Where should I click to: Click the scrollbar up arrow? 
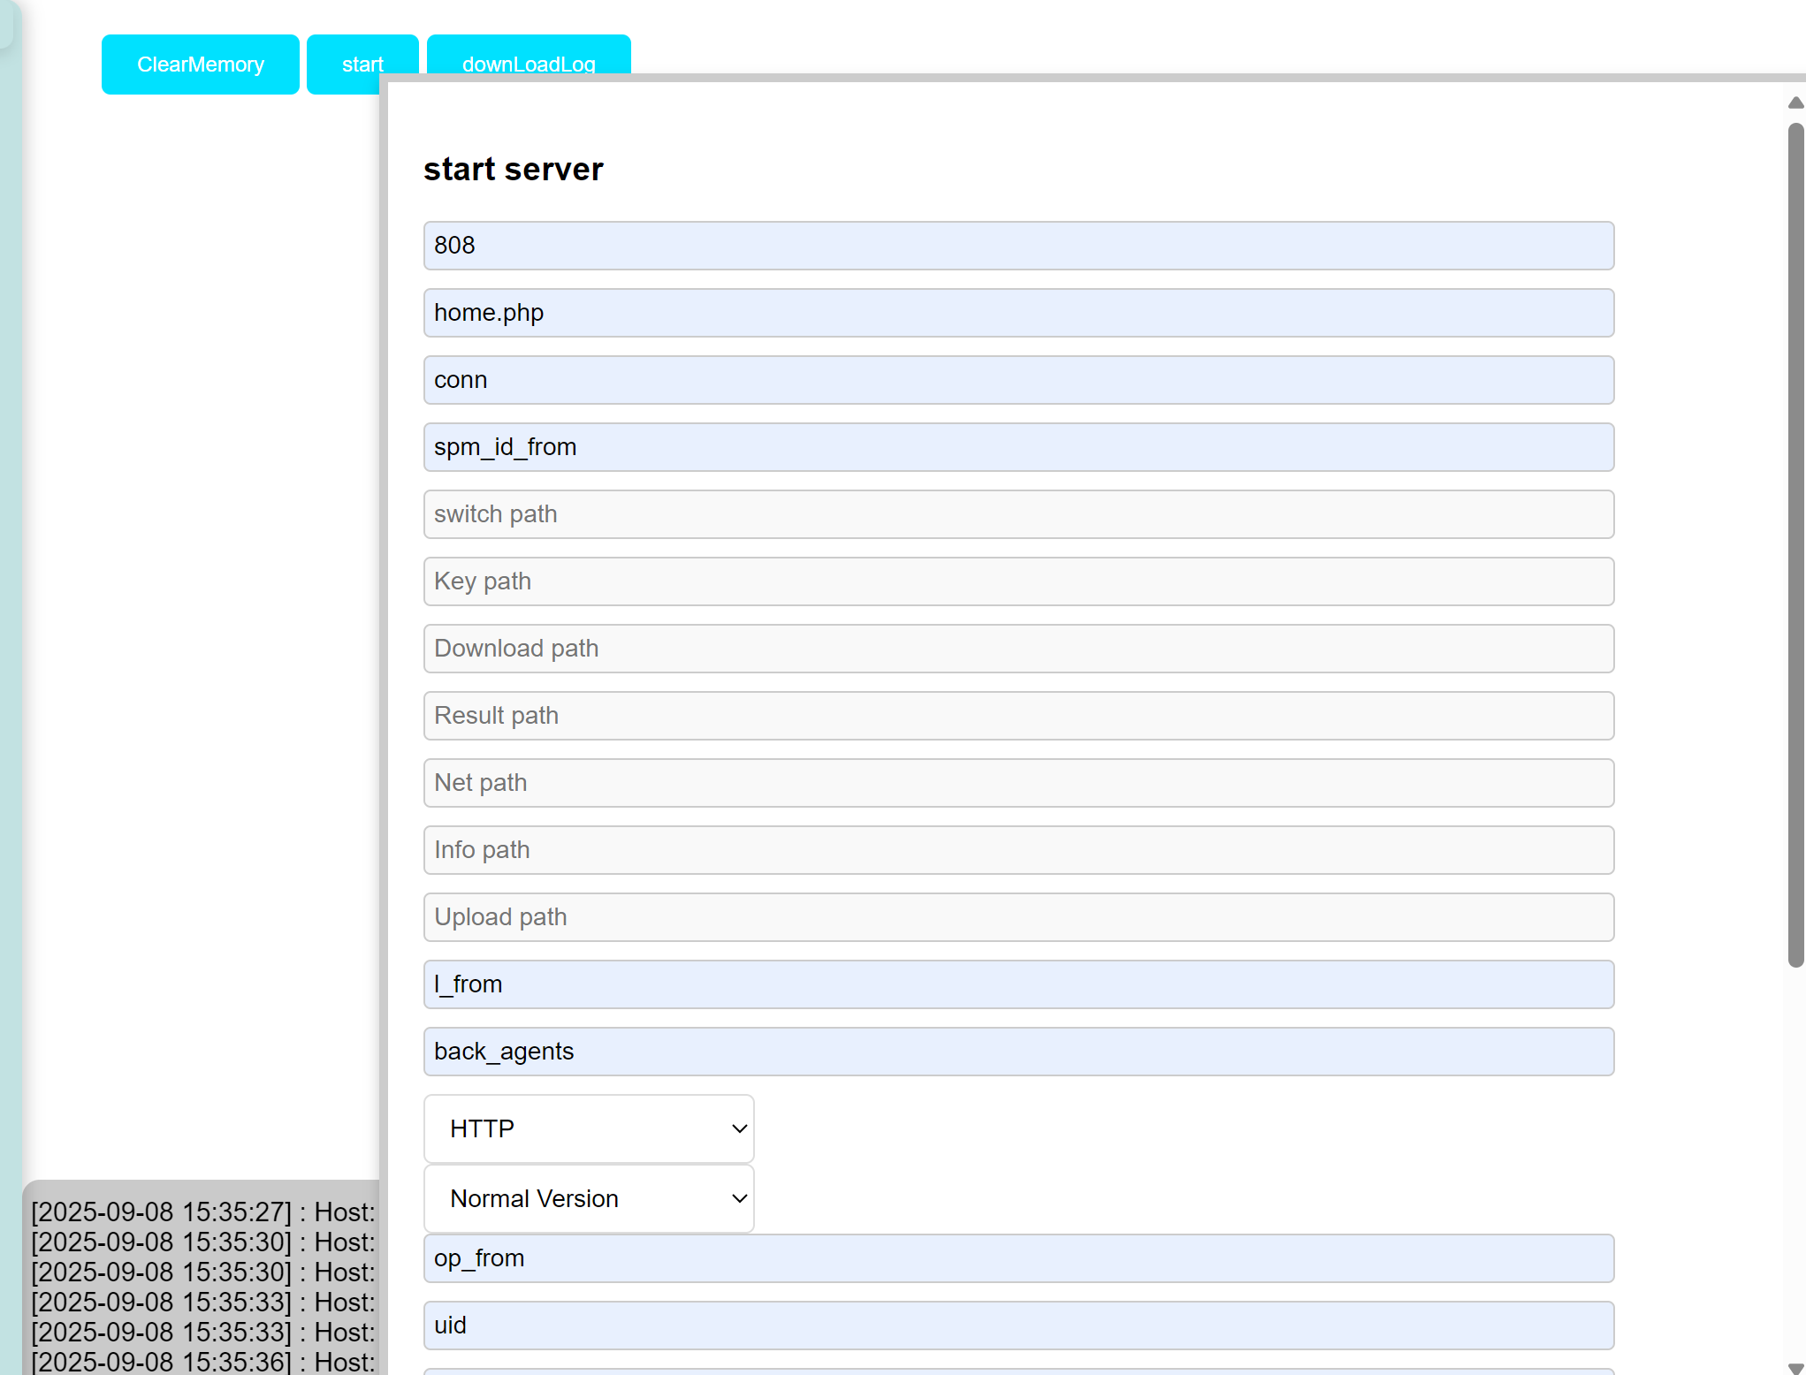click(x=1795, y=103)
